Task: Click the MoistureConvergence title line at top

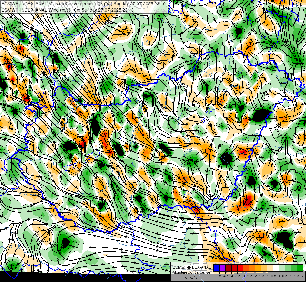Action: point(83,4)
